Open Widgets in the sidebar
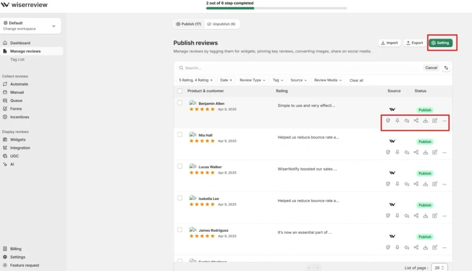The height and width of the screenshot is (271, 472). [18, 140]
